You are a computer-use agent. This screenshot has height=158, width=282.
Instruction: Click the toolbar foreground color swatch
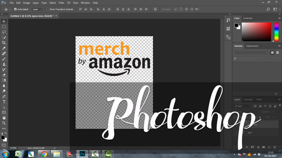click(x=3, y=137)
